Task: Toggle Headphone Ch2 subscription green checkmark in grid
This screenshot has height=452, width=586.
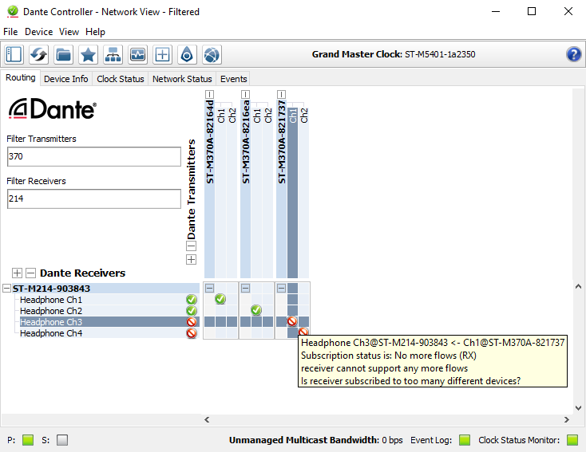Action: tap(256, 310)
